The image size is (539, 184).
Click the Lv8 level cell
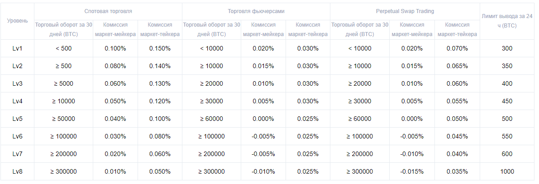click(17, 171)
